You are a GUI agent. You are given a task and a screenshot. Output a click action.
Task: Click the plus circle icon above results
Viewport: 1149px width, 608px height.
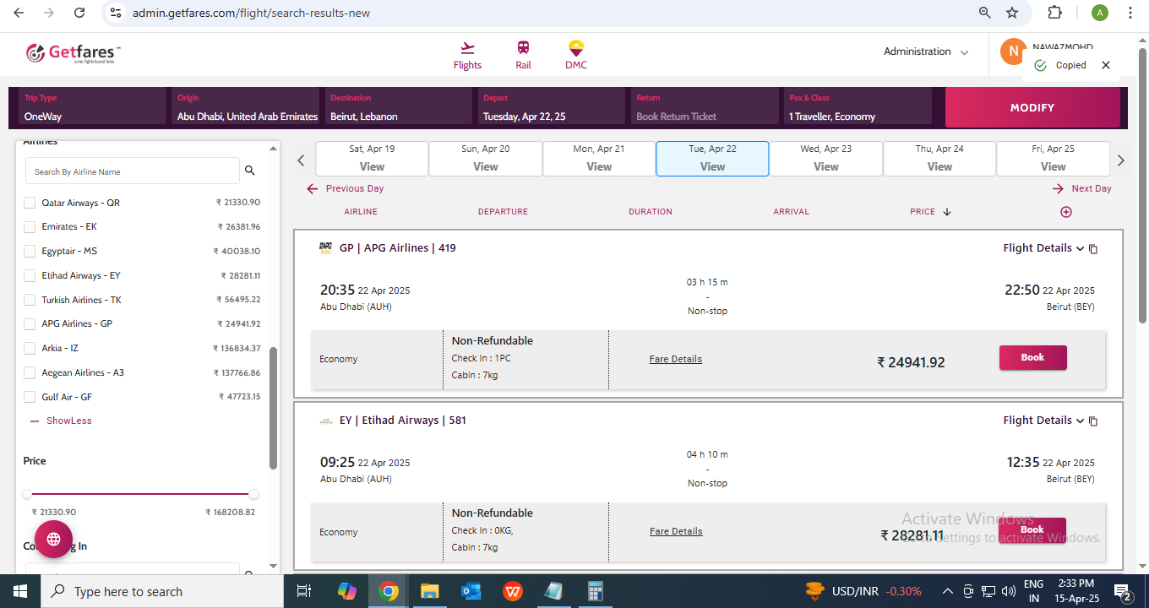click(1065, 212)
